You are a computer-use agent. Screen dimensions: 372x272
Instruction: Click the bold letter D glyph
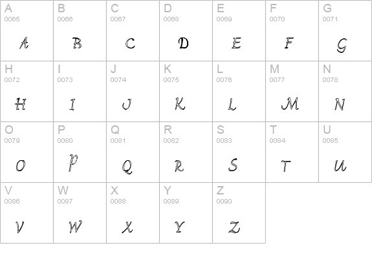click(x=183, y=43)
